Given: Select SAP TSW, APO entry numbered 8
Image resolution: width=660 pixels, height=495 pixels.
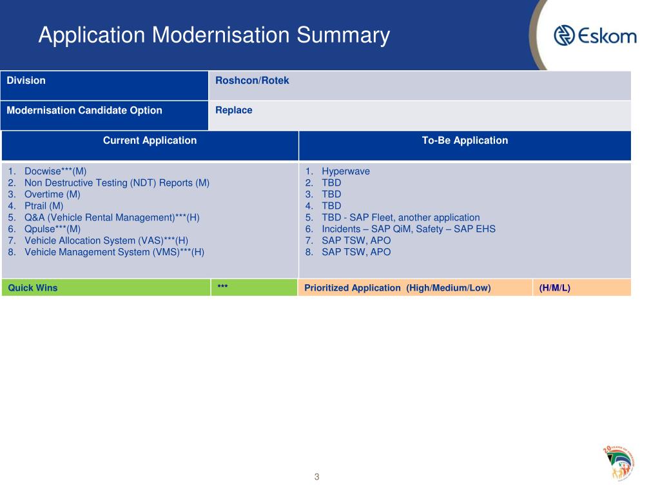Looking at the screenshot, I should tap(356, 252).
